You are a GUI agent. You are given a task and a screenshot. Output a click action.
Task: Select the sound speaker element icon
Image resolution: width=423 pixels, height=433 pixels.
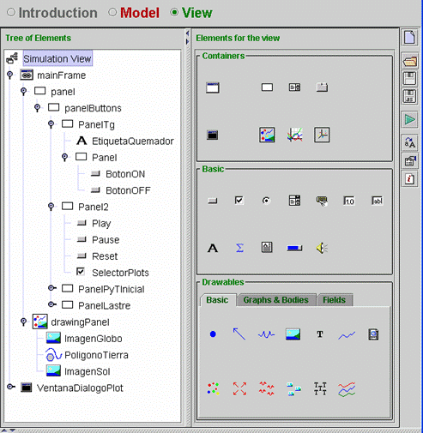point(322,248)
